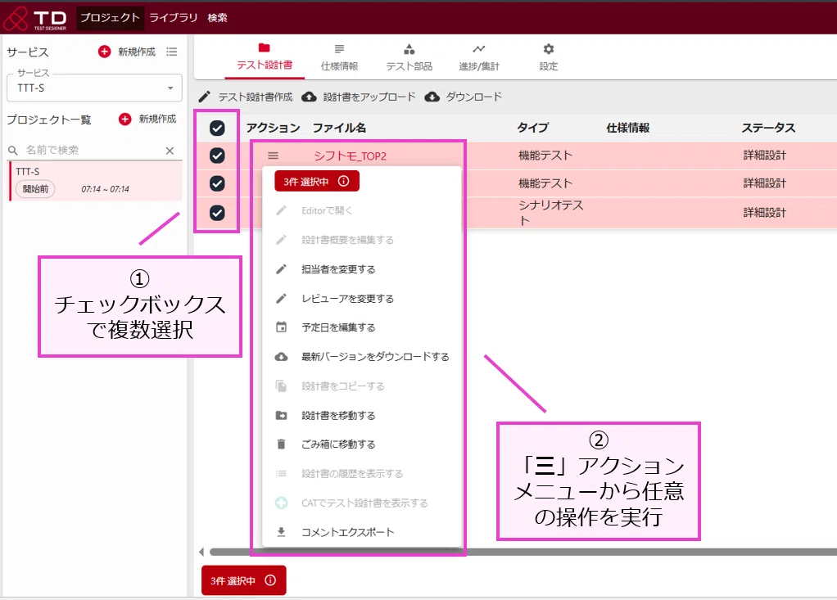
Task: Open the サービス dropdown showing TTT-S
Action: point(94,88)
